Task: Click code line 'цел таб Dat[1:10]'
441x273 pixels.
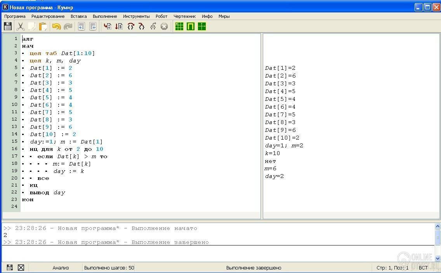Action: click(x=62, y=54)
